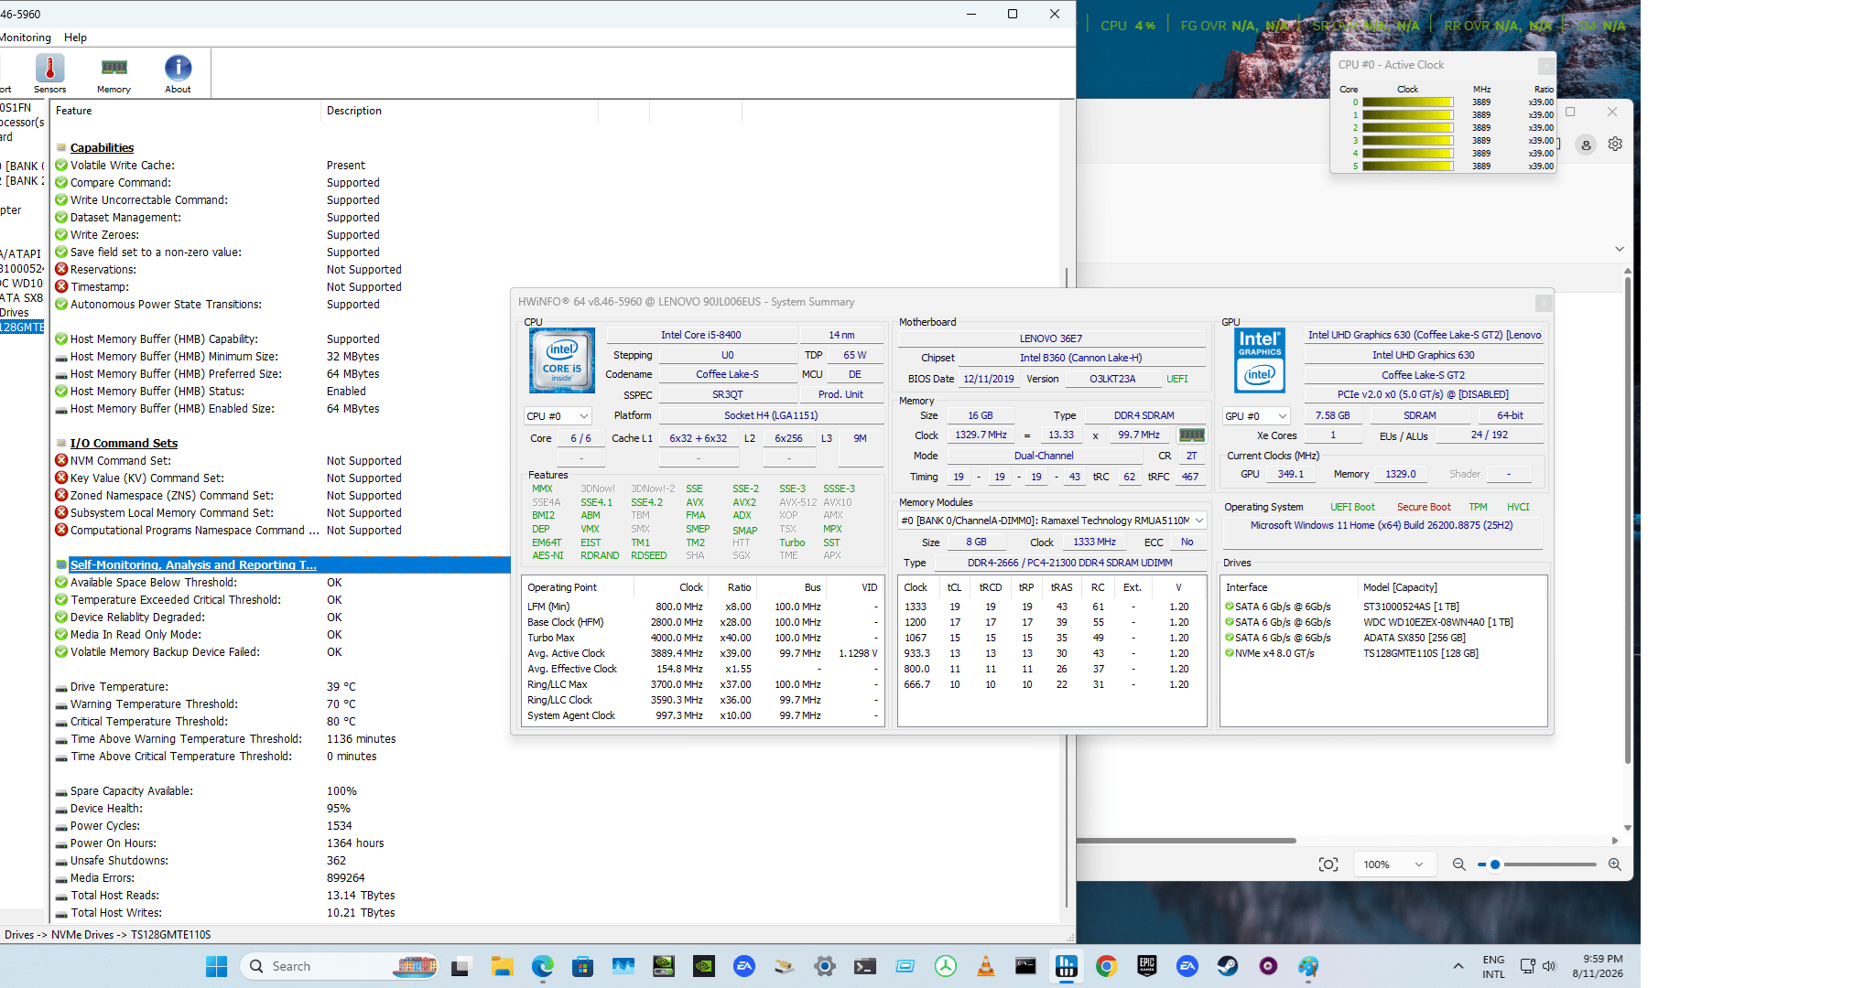Launch VLC media player from the taskbar
The image size is (1875, 988).
pos(986,966)
